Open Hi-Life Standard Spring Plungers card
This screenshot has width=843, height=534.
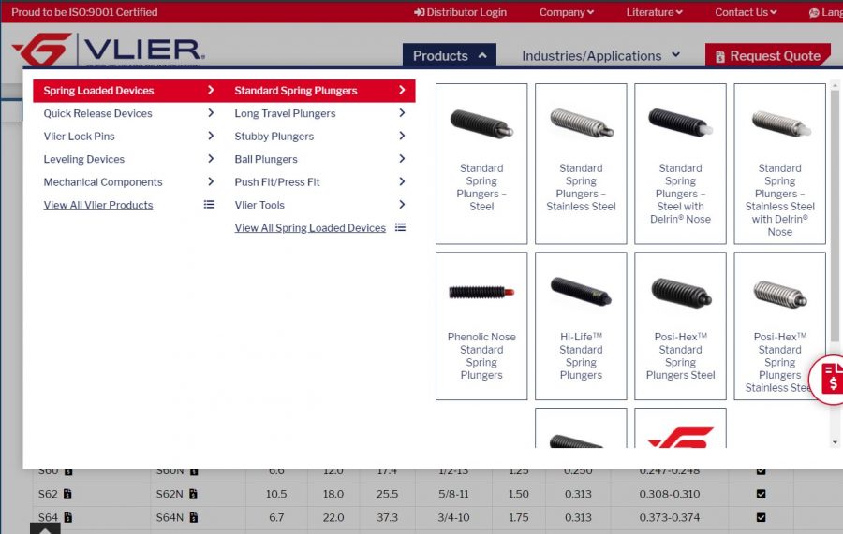[581, 325]
